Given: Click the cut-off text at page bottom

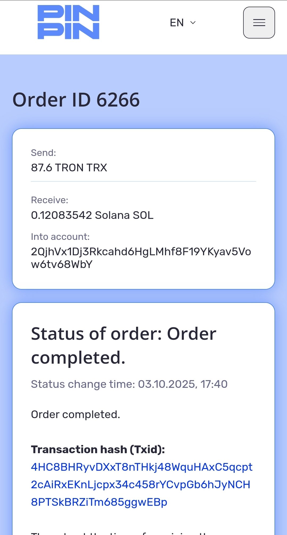Looking at the screenshot, I should point(120,533).
